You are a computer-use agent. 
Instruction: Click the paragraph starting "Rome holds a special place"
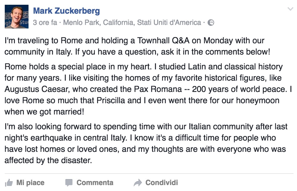[x=143, y=89]
